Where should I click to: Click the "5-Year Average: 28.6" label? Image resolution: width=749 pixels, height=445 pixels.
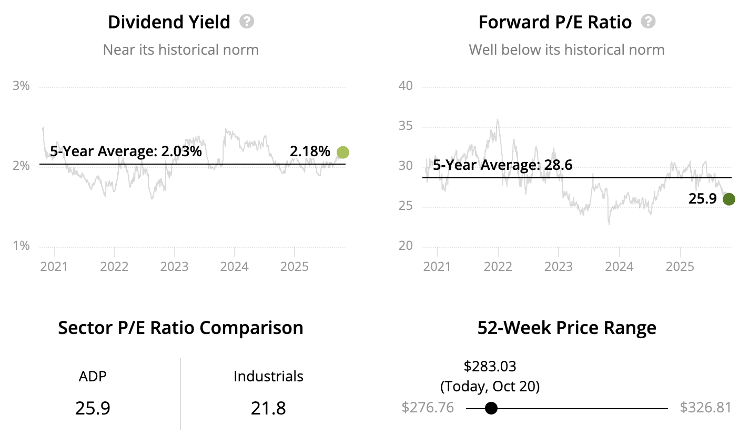(502, 165)
